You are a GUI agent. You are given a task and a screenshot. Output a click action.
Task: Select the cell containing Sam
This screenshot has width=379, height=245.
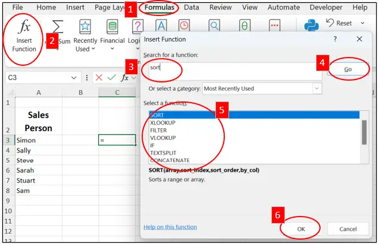39,190
